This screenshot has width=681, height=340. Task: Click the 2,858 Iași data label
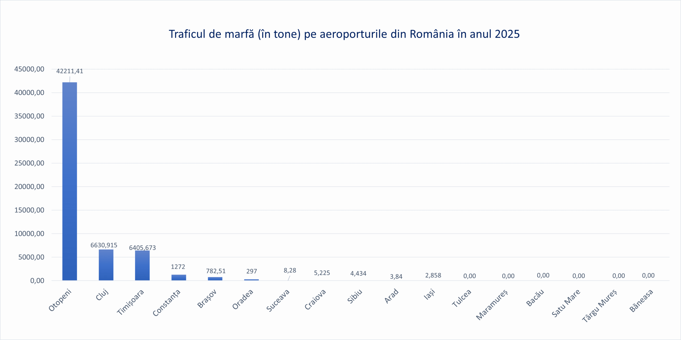(x=433, y=276)
